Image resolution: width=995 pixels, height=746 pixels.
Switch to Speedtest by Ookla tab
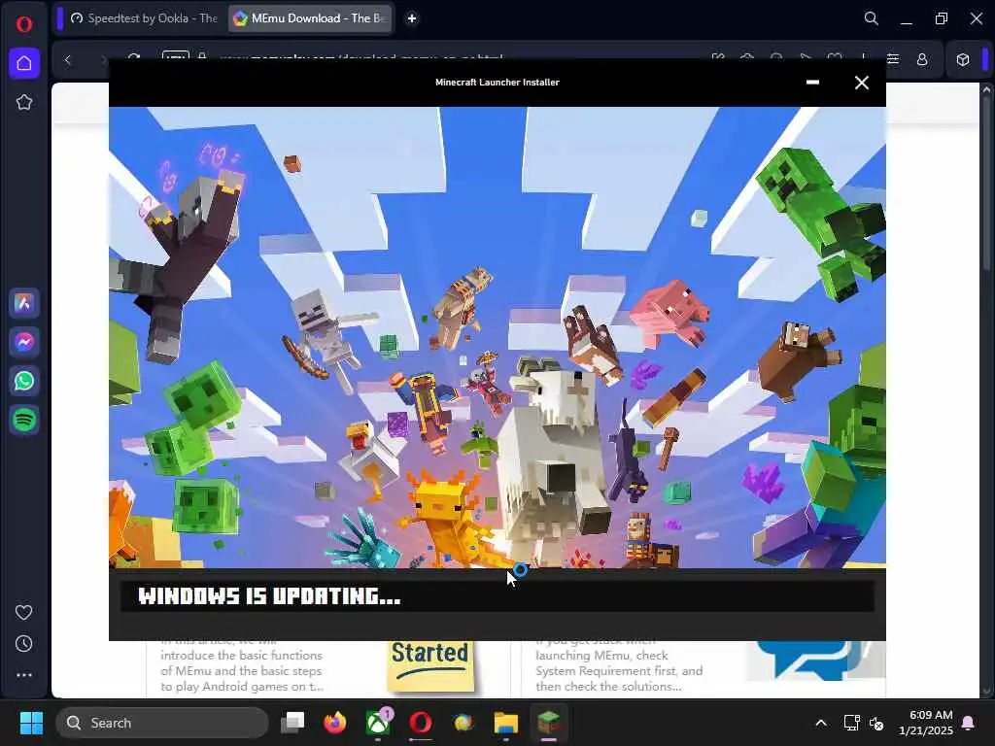[x=145, y=18]
